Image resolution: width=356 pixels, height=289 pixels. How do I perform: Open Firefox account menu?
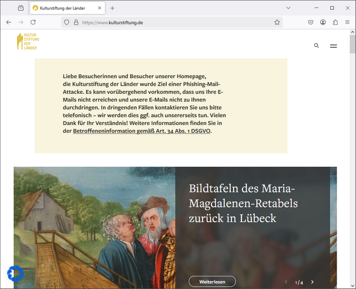coord(323,22)
